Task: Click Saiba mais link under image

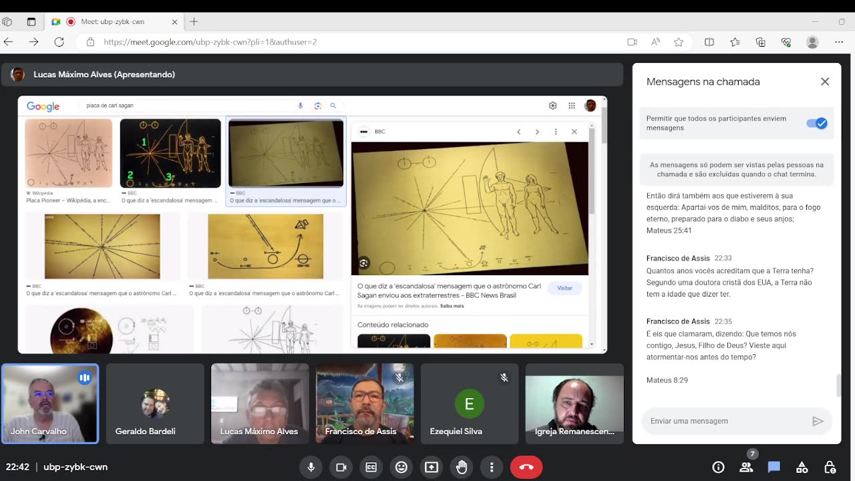Action: click(x=452, y=306)
